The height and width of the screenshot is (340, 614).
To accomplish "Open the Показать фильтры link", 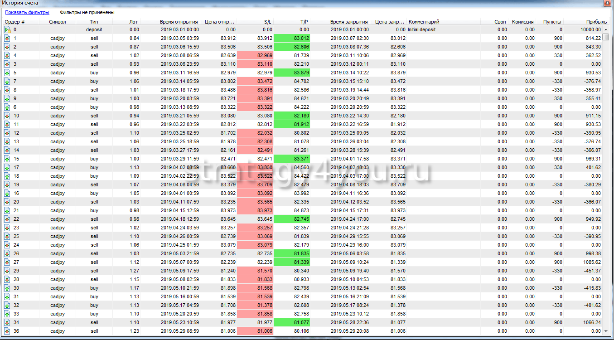I will [x=27, y=13].
